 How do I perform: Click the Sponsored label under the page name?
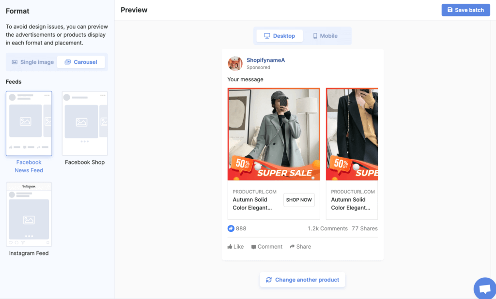tap(259, 67)
